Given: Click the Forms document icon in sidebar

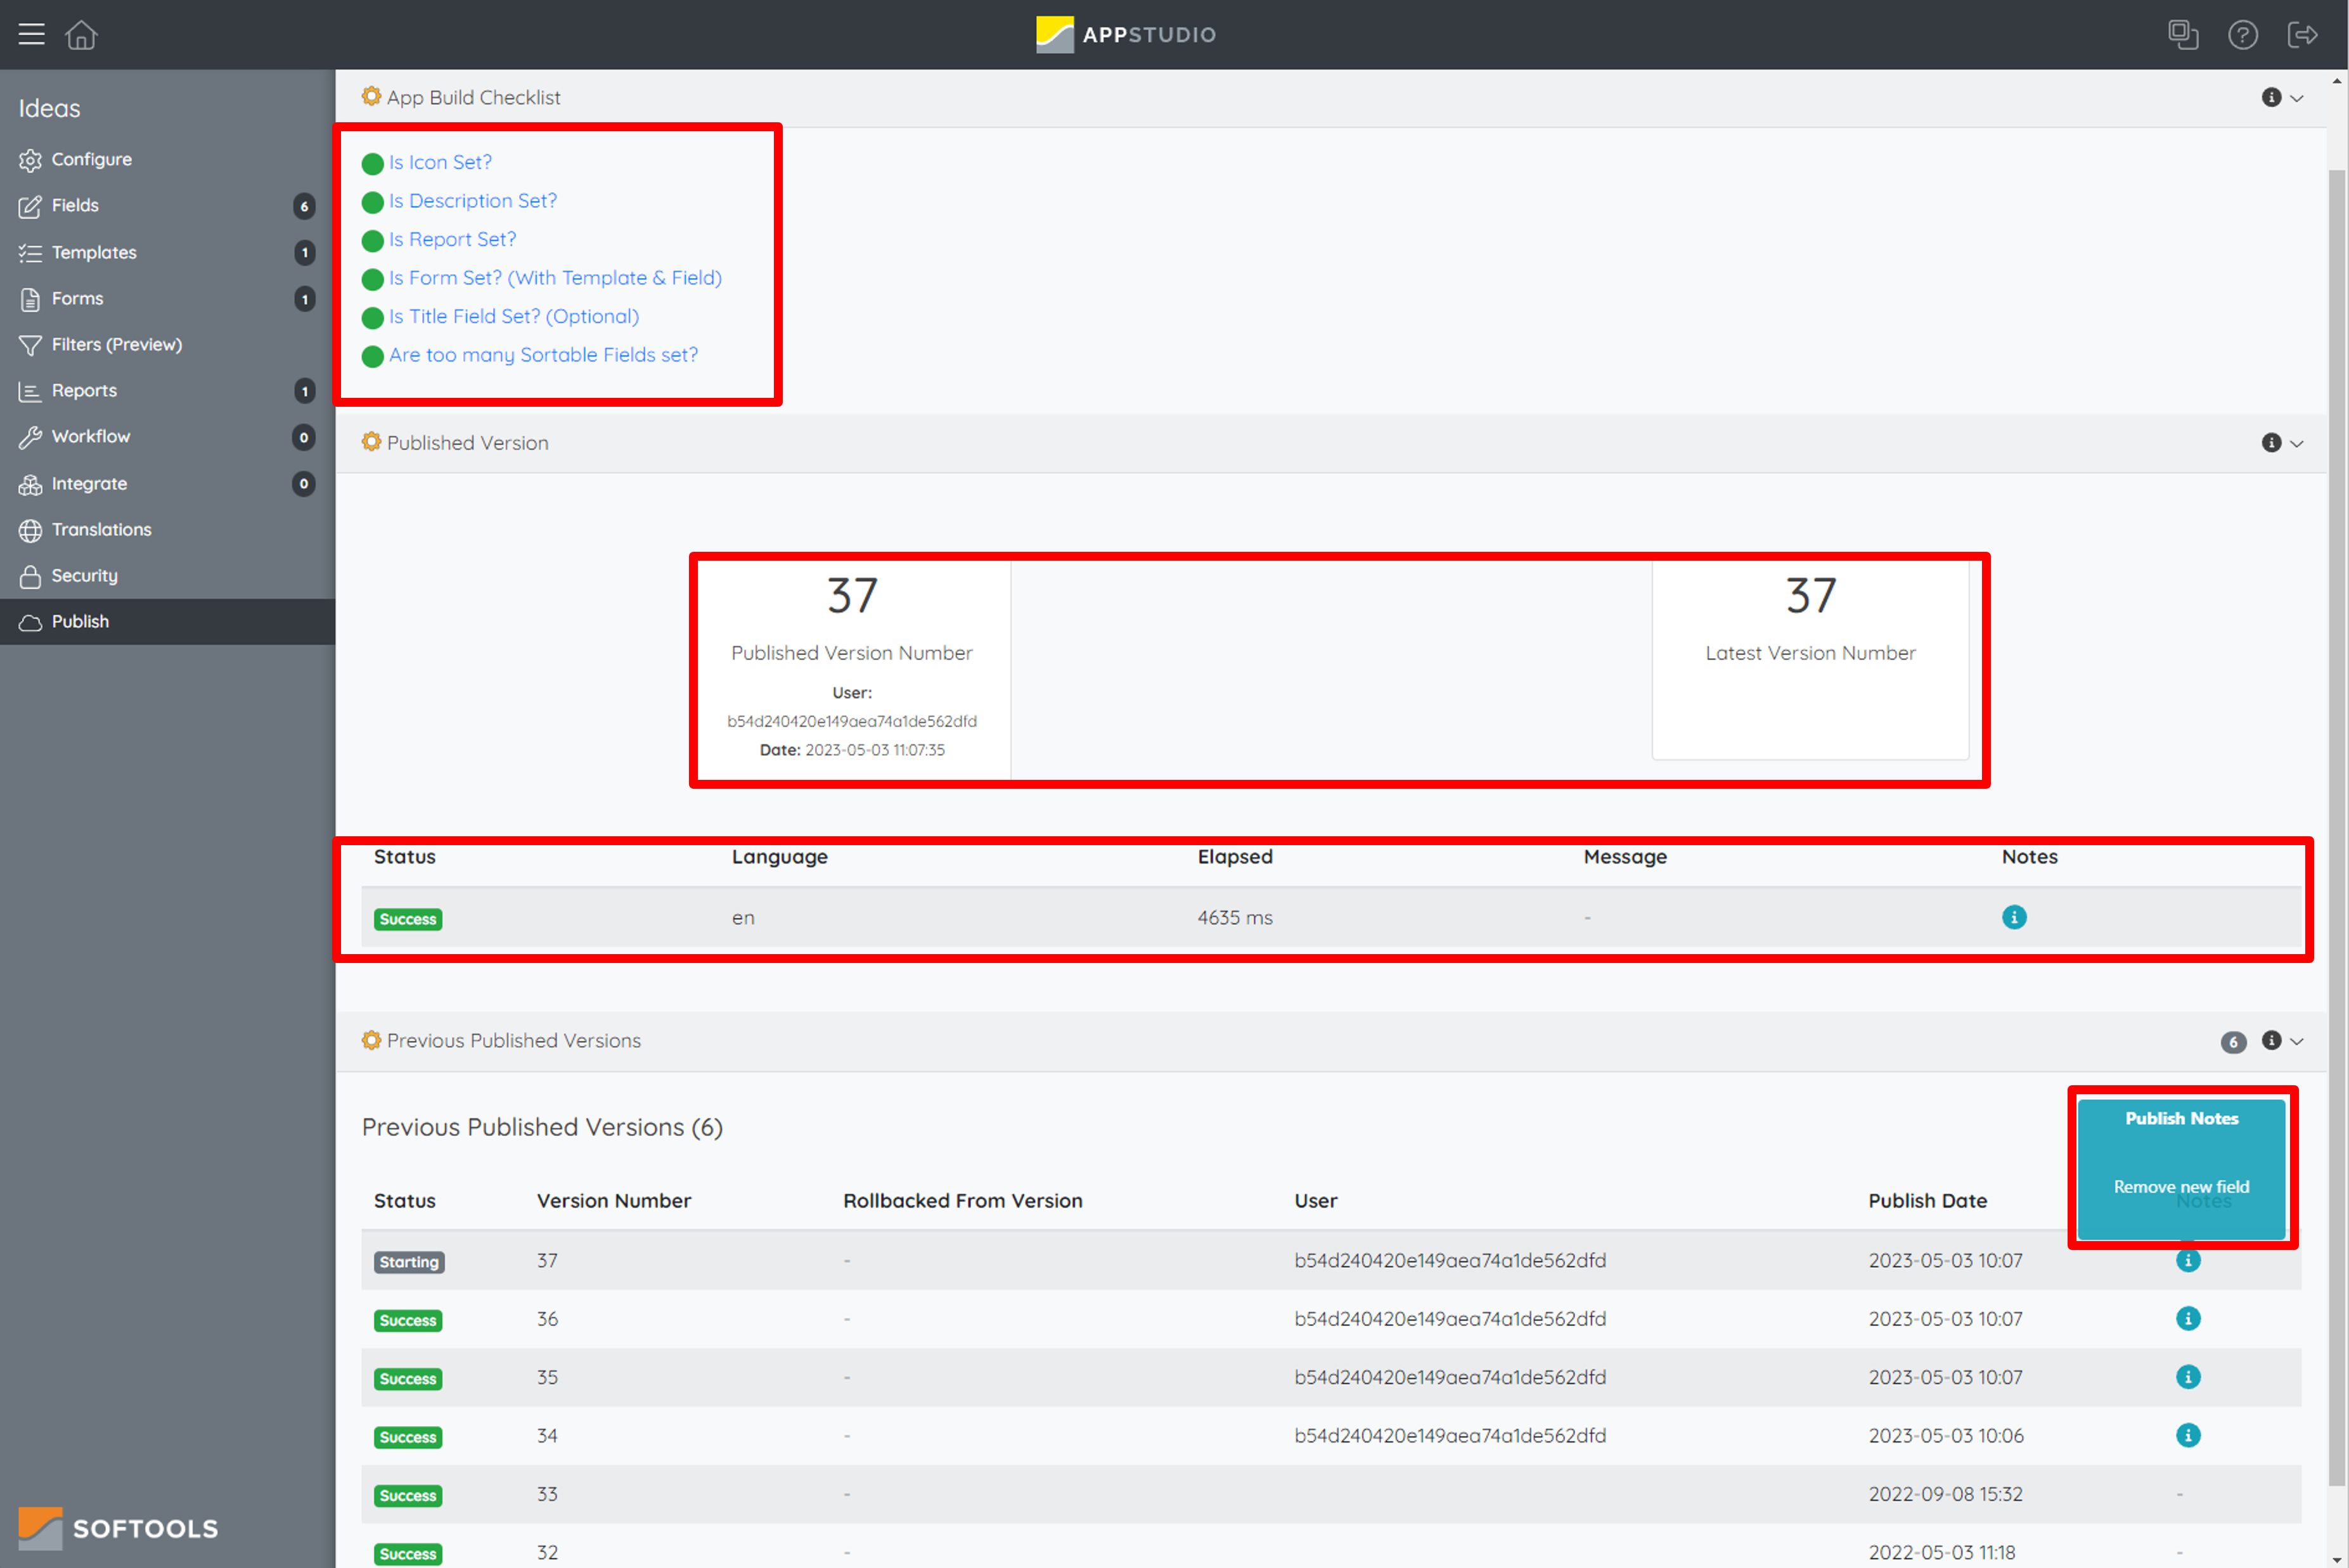Looking at the screenshot, I should (x=31, y=299).
